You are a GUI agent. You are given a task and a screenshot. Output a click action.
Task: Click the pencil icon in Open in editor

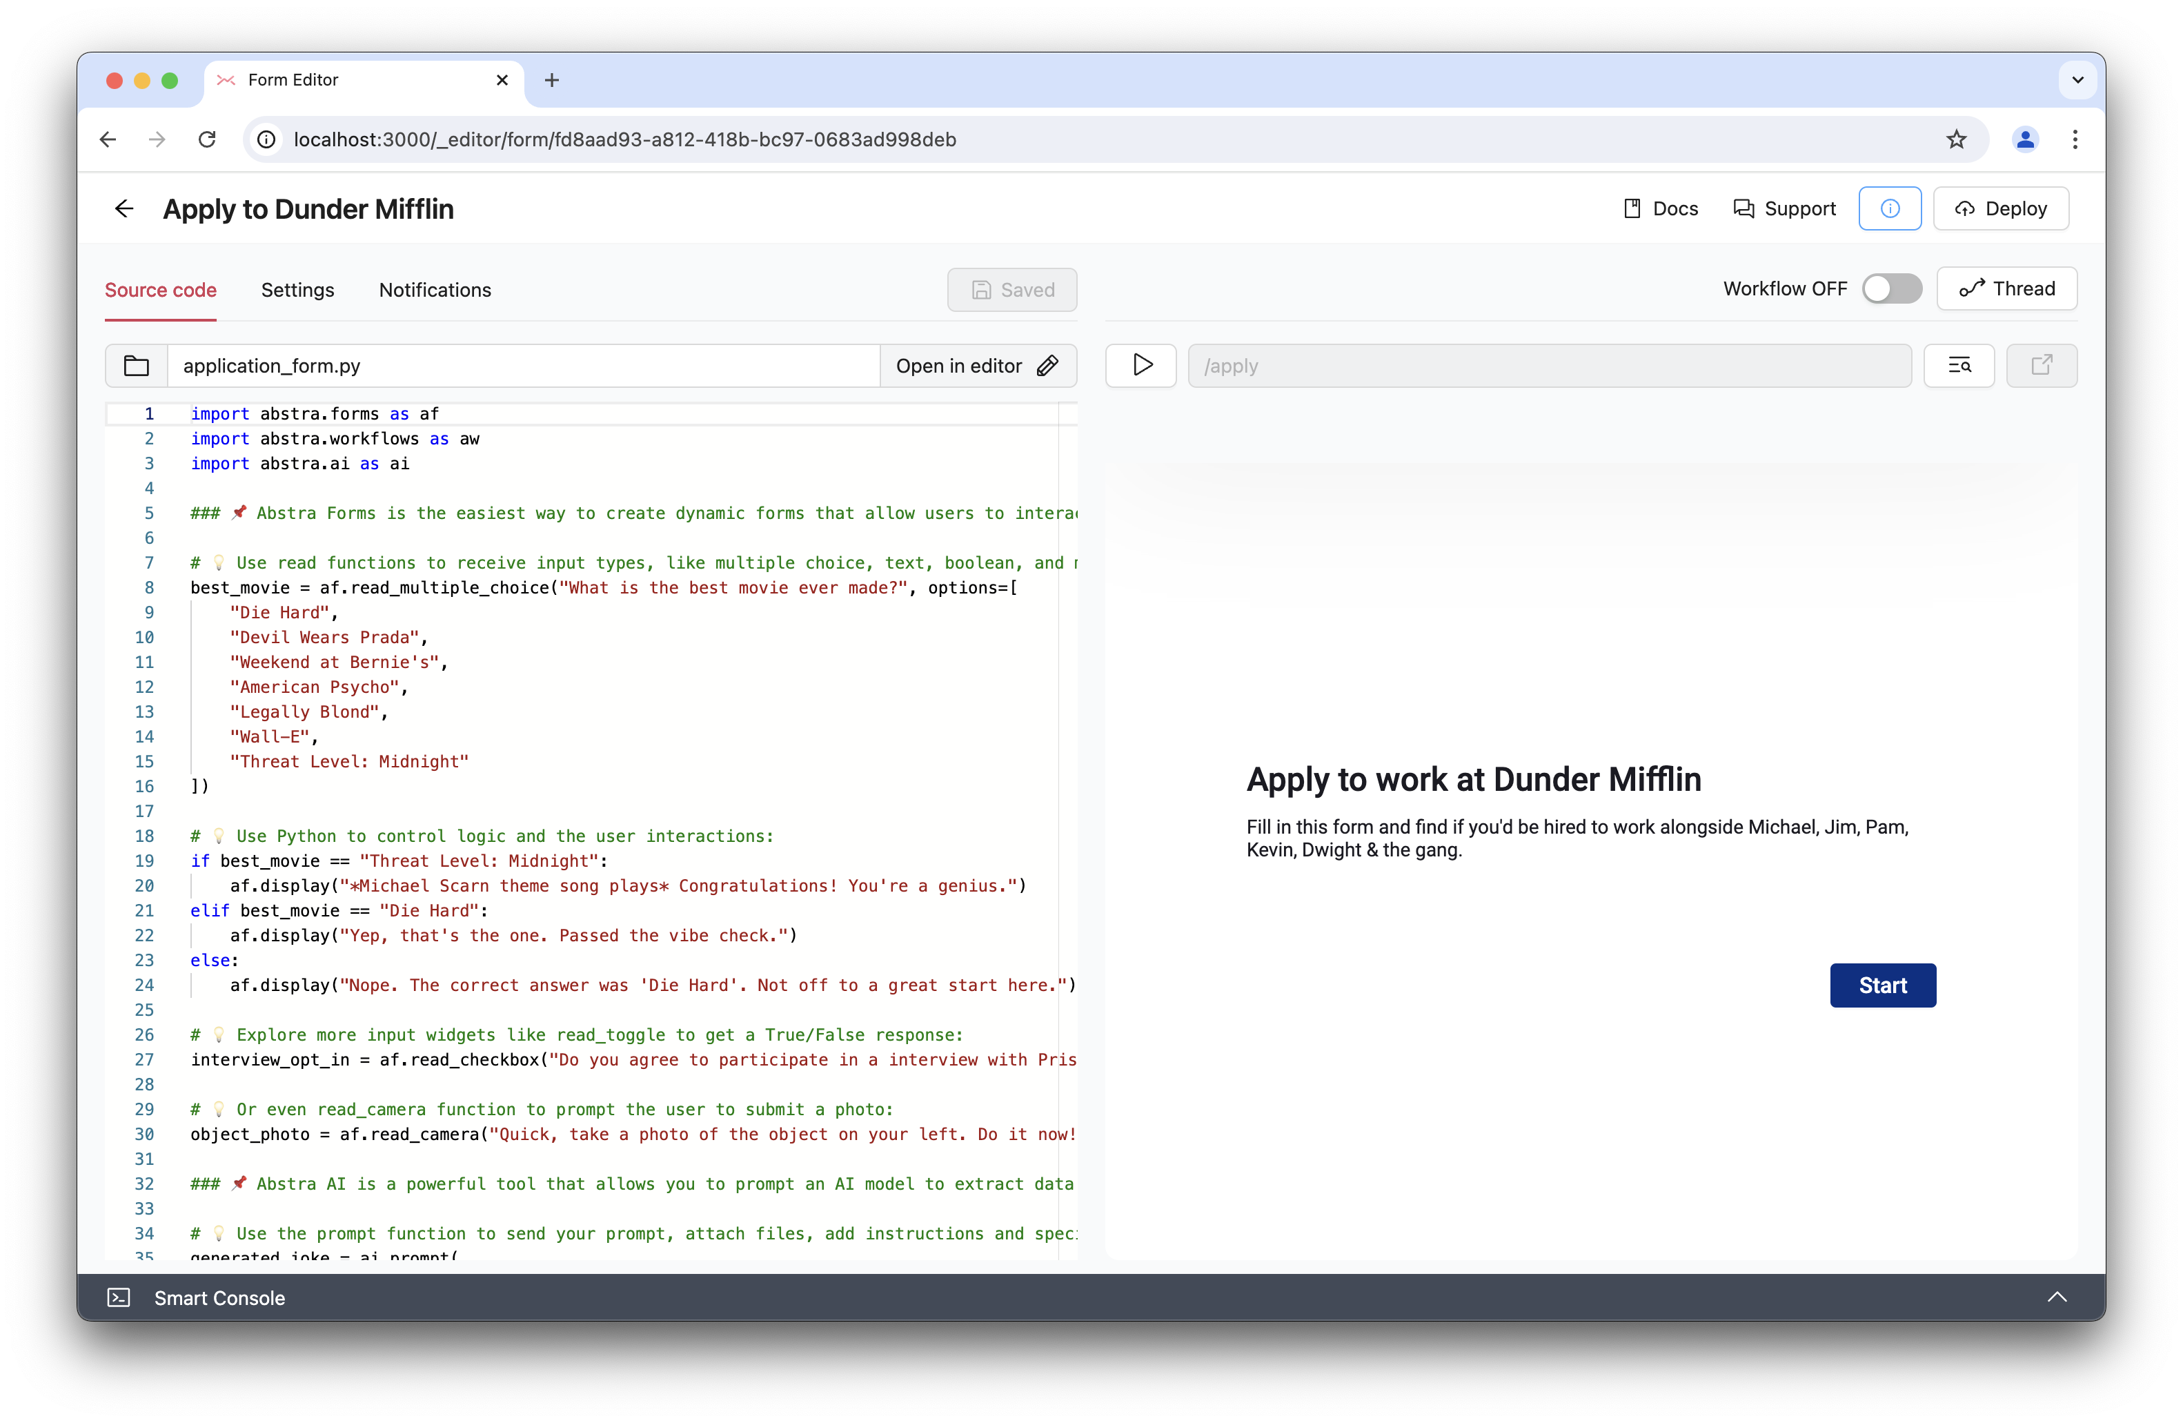[1047, 366]
